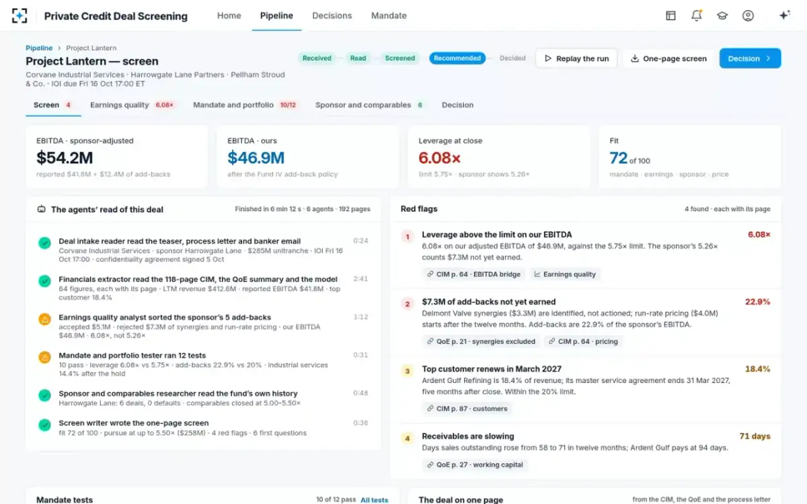Click red flag number 1 badge

407,237
